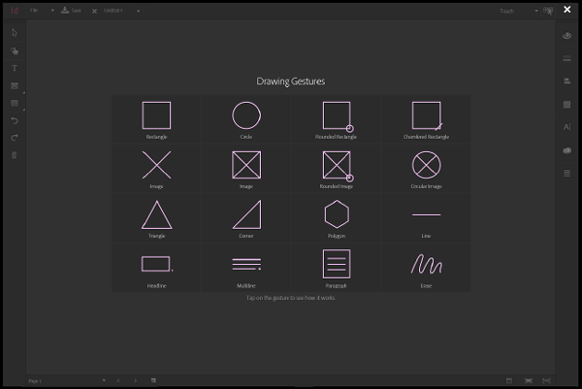
Task: Open the Touch workspace switcher
Action: tap(519, 11)
